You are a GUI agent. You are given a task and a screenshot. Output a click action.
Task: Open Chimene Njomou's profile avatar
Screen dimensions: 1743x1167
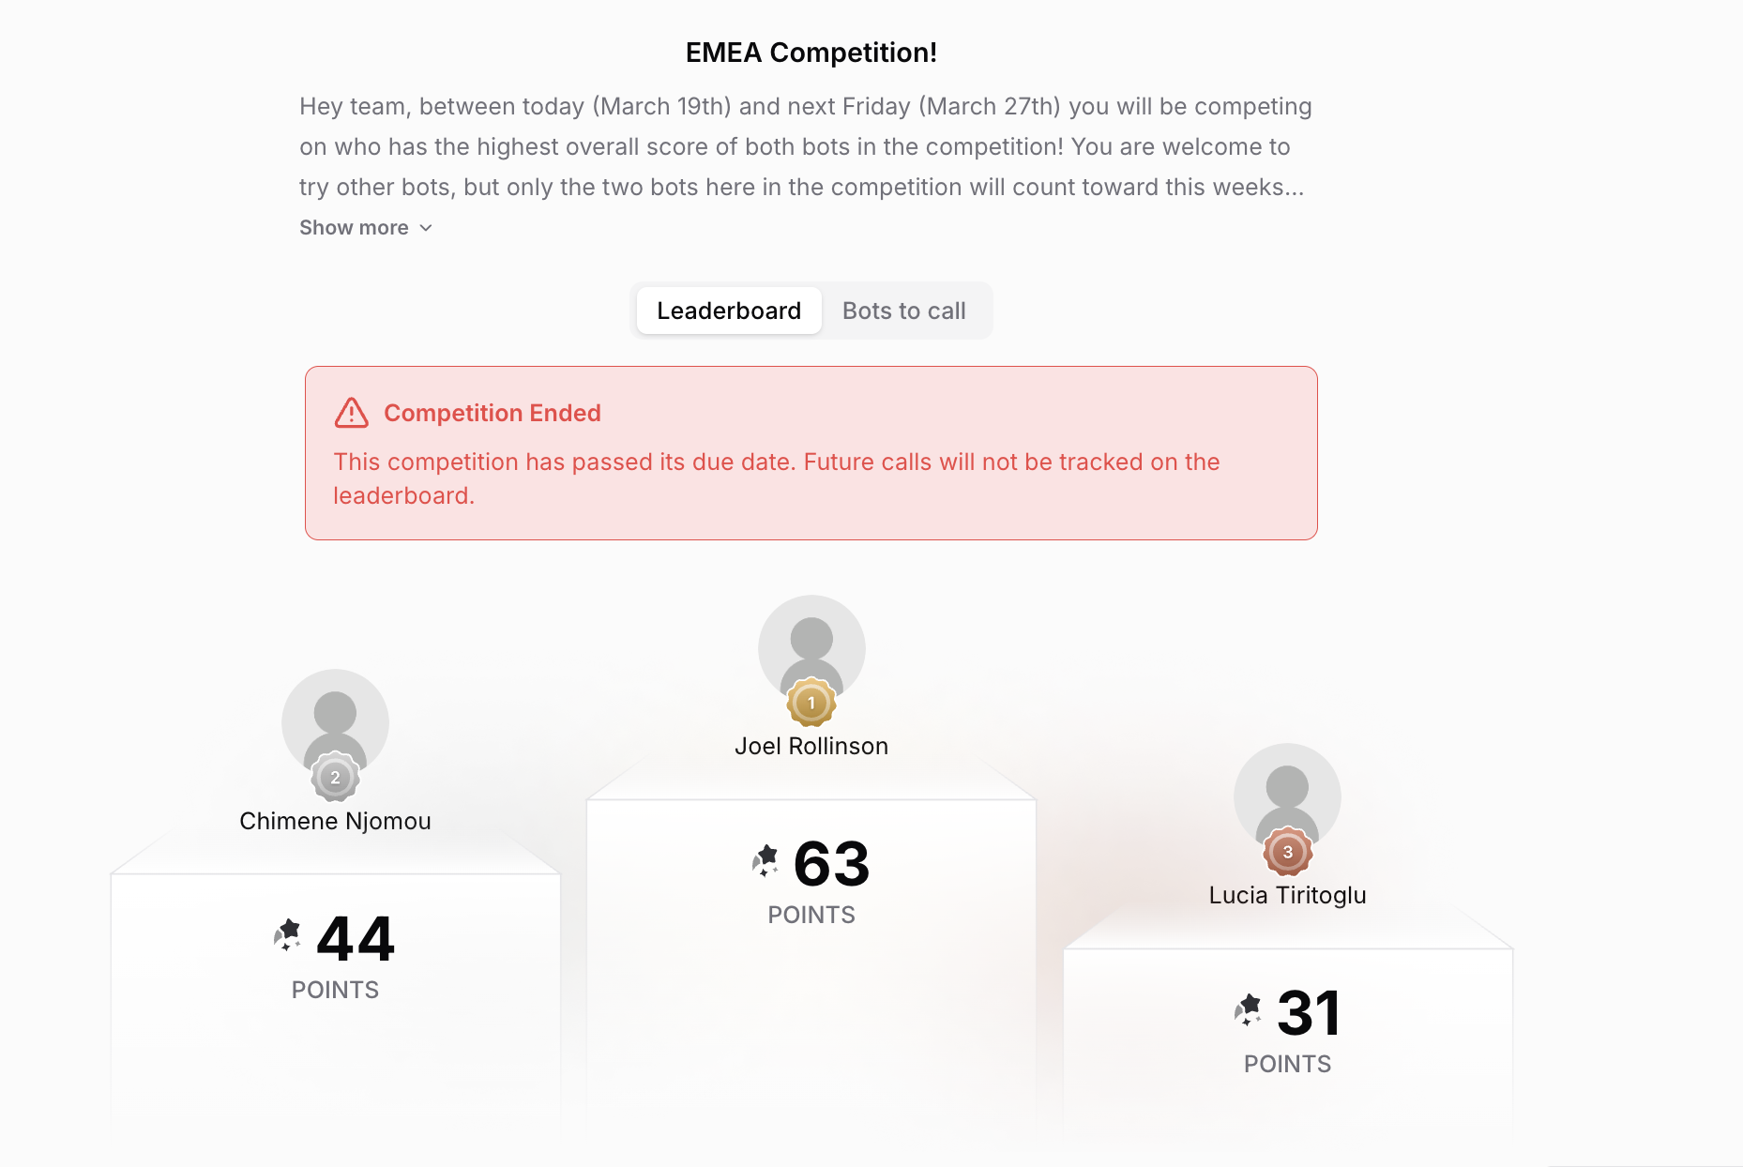point(335,721)
